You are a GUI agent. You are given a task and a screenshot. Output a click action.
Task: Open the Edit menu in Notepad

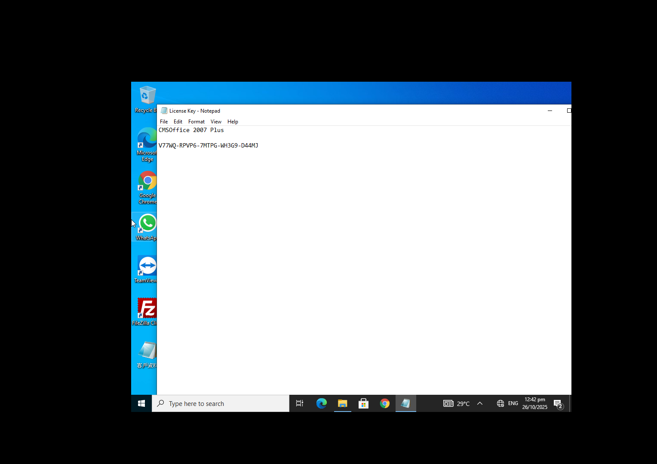click(x=178, y=122)
